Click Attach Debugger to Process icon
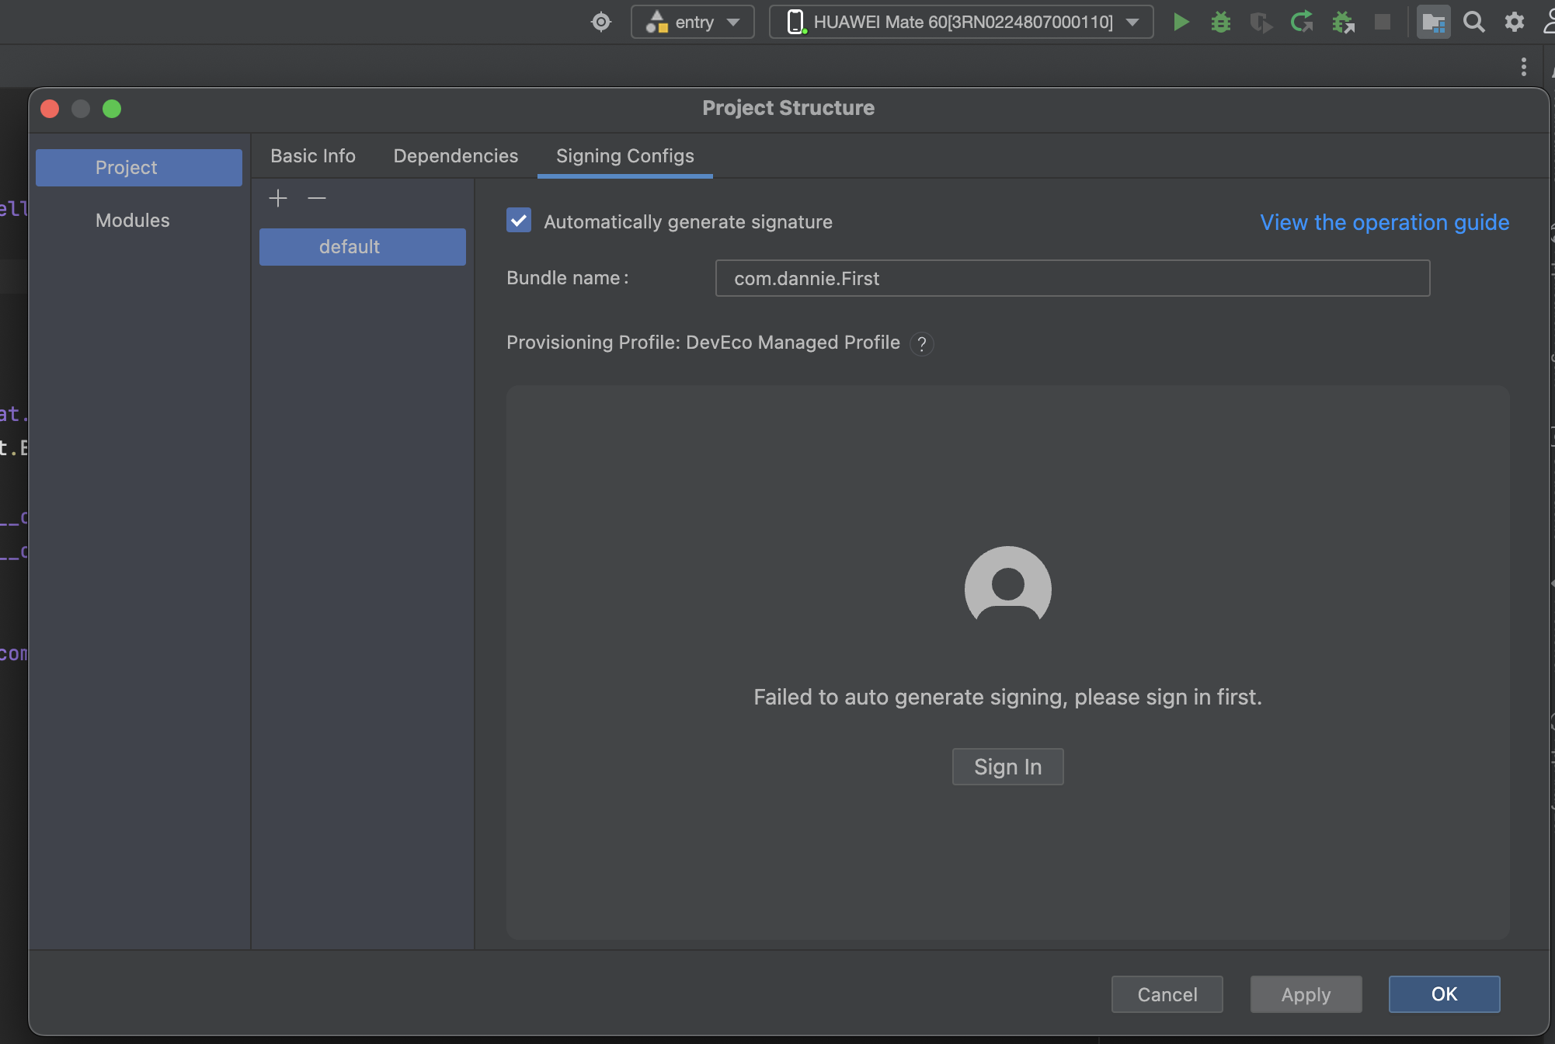 point(1343,22)
